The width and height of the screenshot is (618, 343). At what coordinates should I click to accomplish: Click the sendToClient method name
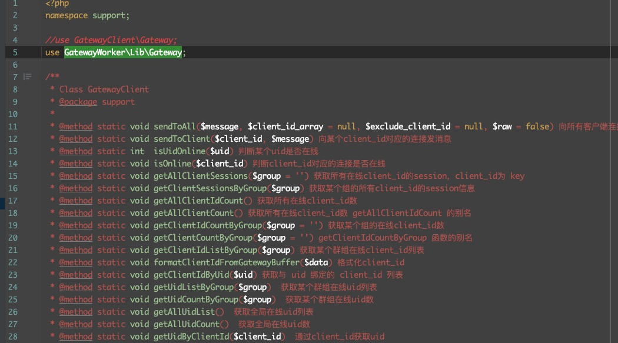tap(182, 139)
